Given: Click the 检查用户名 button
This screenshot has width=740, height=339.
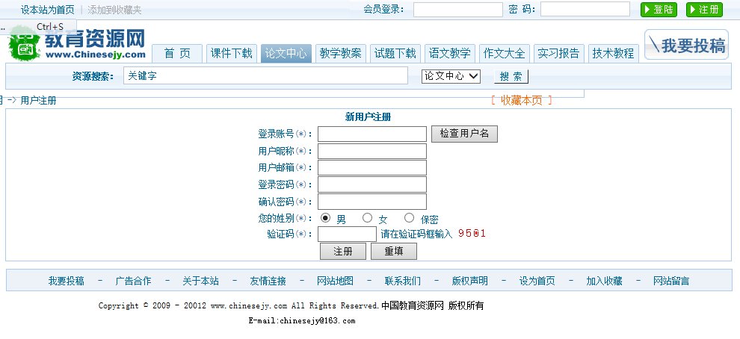Looking at the screenshot, I should click(x=464, y=134).
